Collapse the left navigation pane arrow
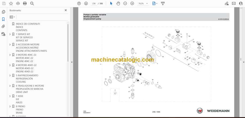 [72, 62]
